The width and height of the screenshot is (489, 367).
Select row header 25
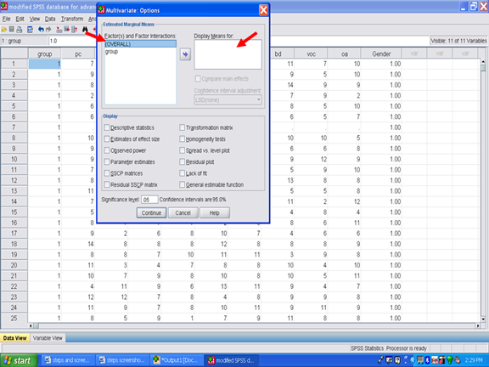tap(14, 318)
